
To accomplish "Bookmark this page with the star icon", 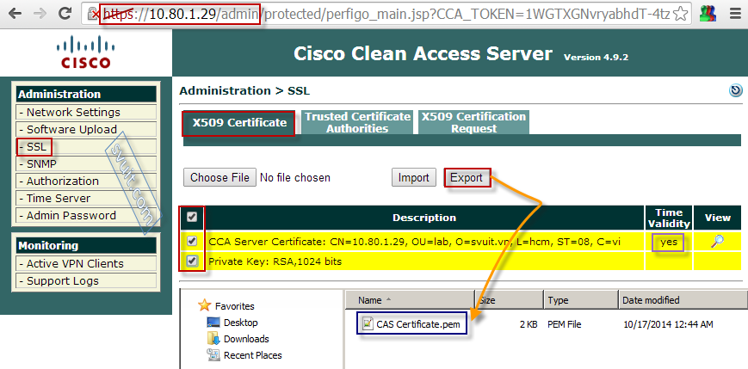I will pos(681,14).
